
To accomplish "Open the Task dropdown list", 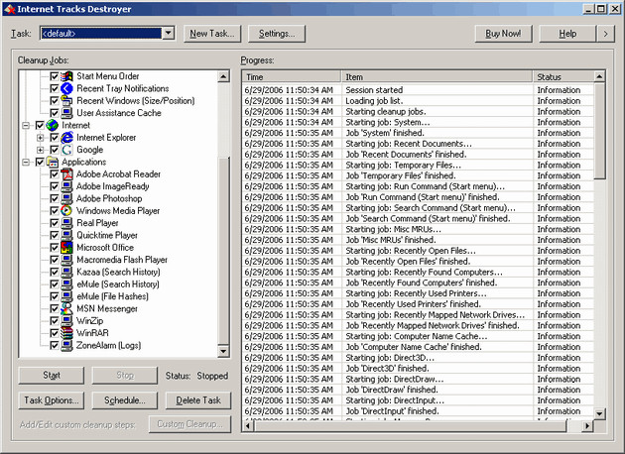I will click(x=169, y=33).
